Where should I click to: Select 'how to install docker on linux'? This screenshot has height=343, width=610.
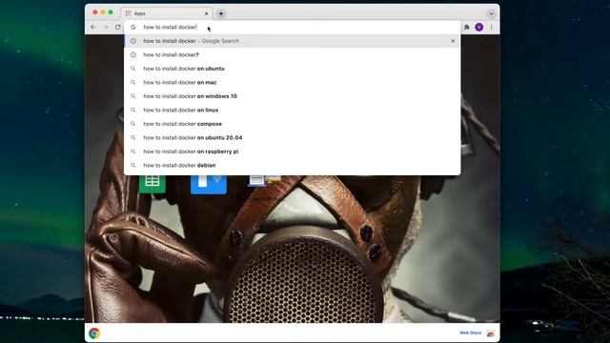[293, 111]
